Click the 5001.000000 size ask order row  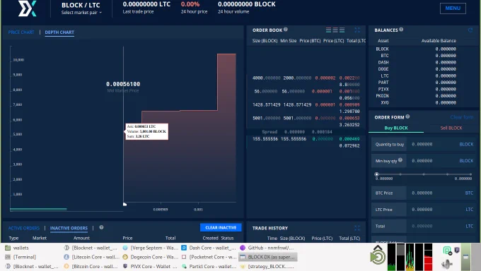coord(306,121)
